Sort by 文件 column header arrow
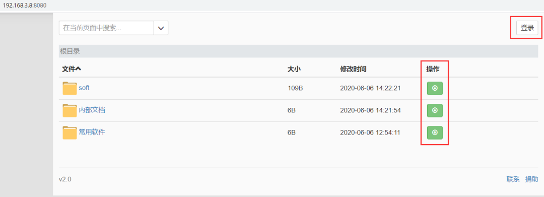 79,69
